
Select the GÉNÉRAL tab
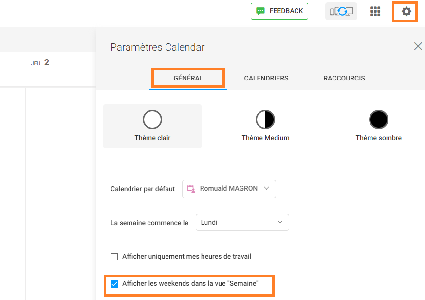[188, 78]
